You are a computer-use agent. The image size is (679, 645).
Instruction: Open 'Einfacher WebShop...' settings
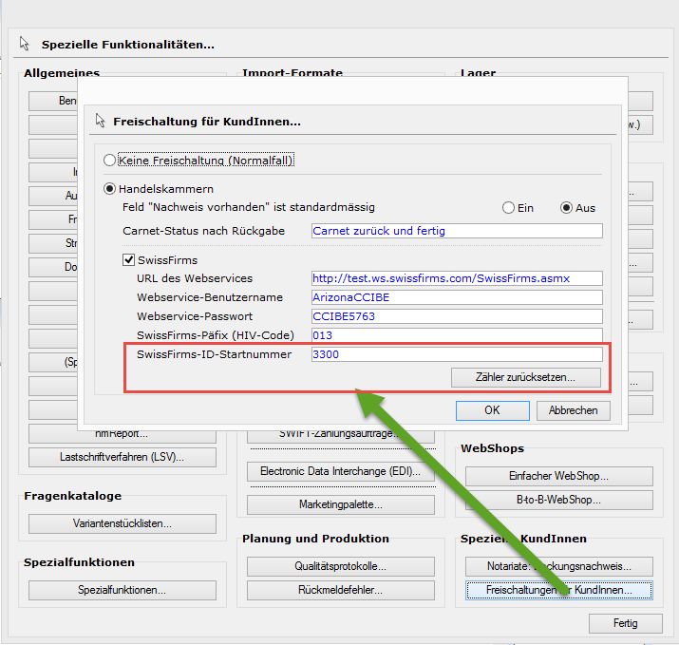click(x=558, y=476)
